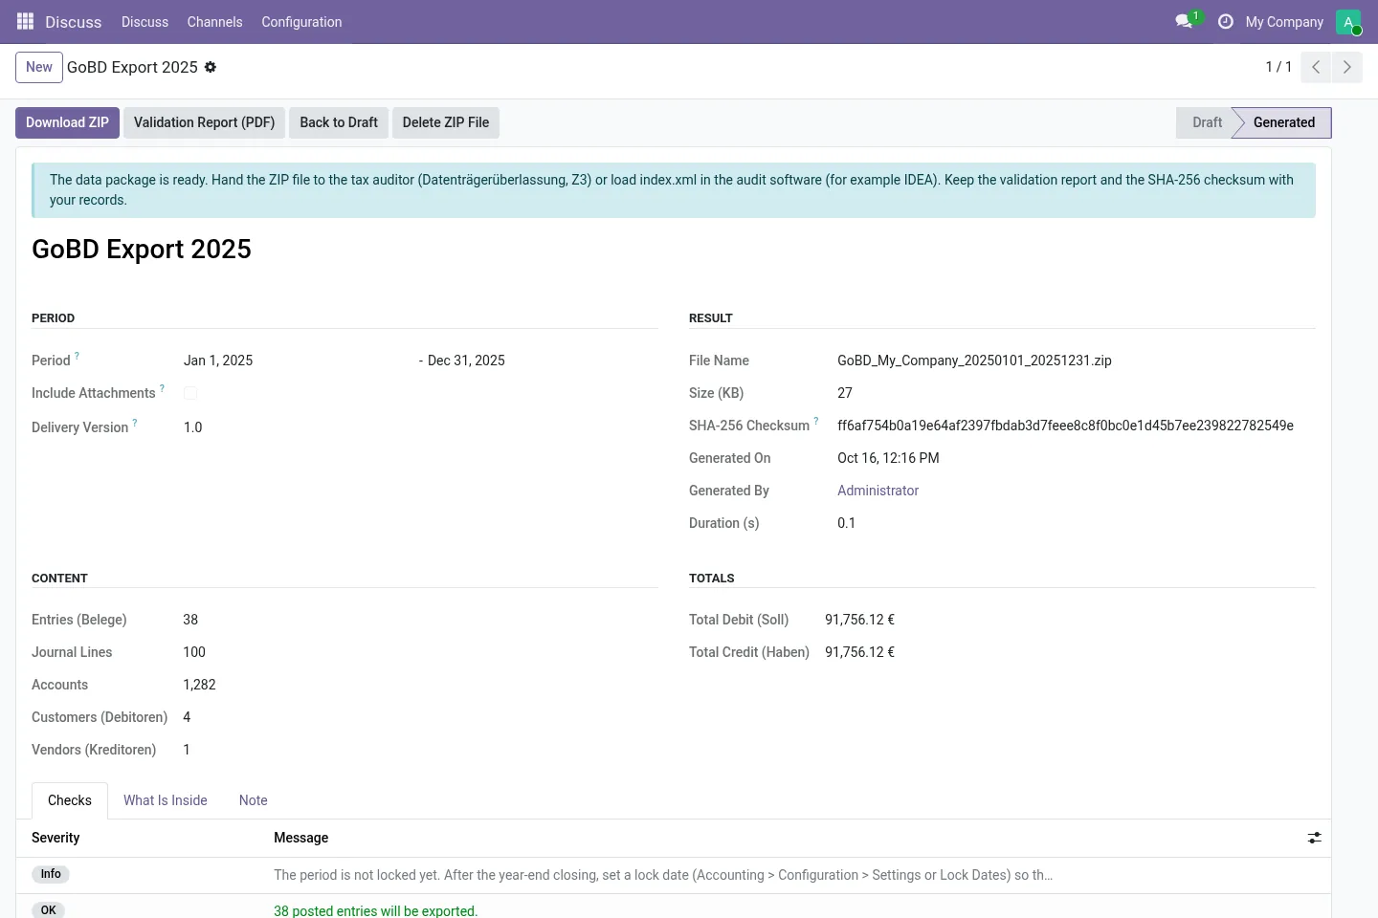The width and height of the screenshot is (1378, 918).
Task: Go to previous record arrow
Action: [1316, 67]
